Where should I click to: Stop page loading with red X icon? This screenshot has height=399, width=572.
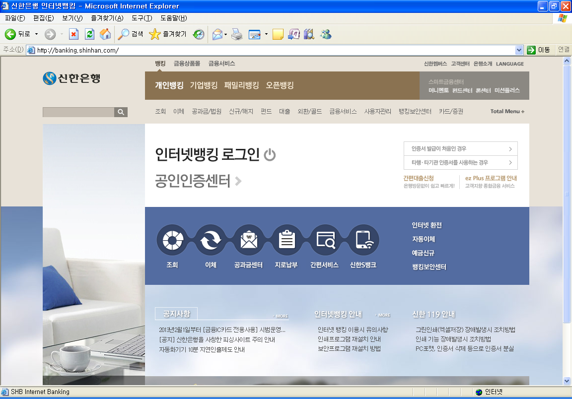(73, 34)
